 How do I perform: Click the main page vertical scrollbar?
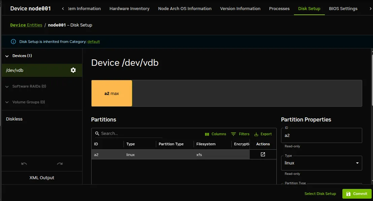(x=372, y=81)
